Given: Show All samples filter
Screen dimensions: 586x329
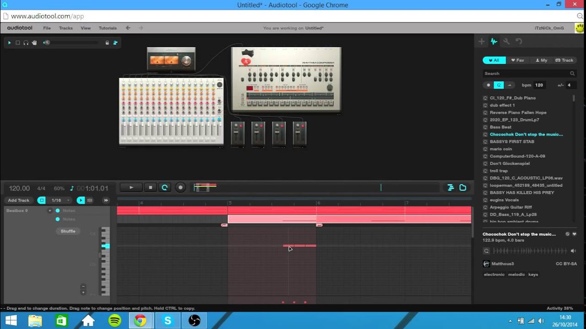Looking at the screenshot, I should [x=494, y=60].
